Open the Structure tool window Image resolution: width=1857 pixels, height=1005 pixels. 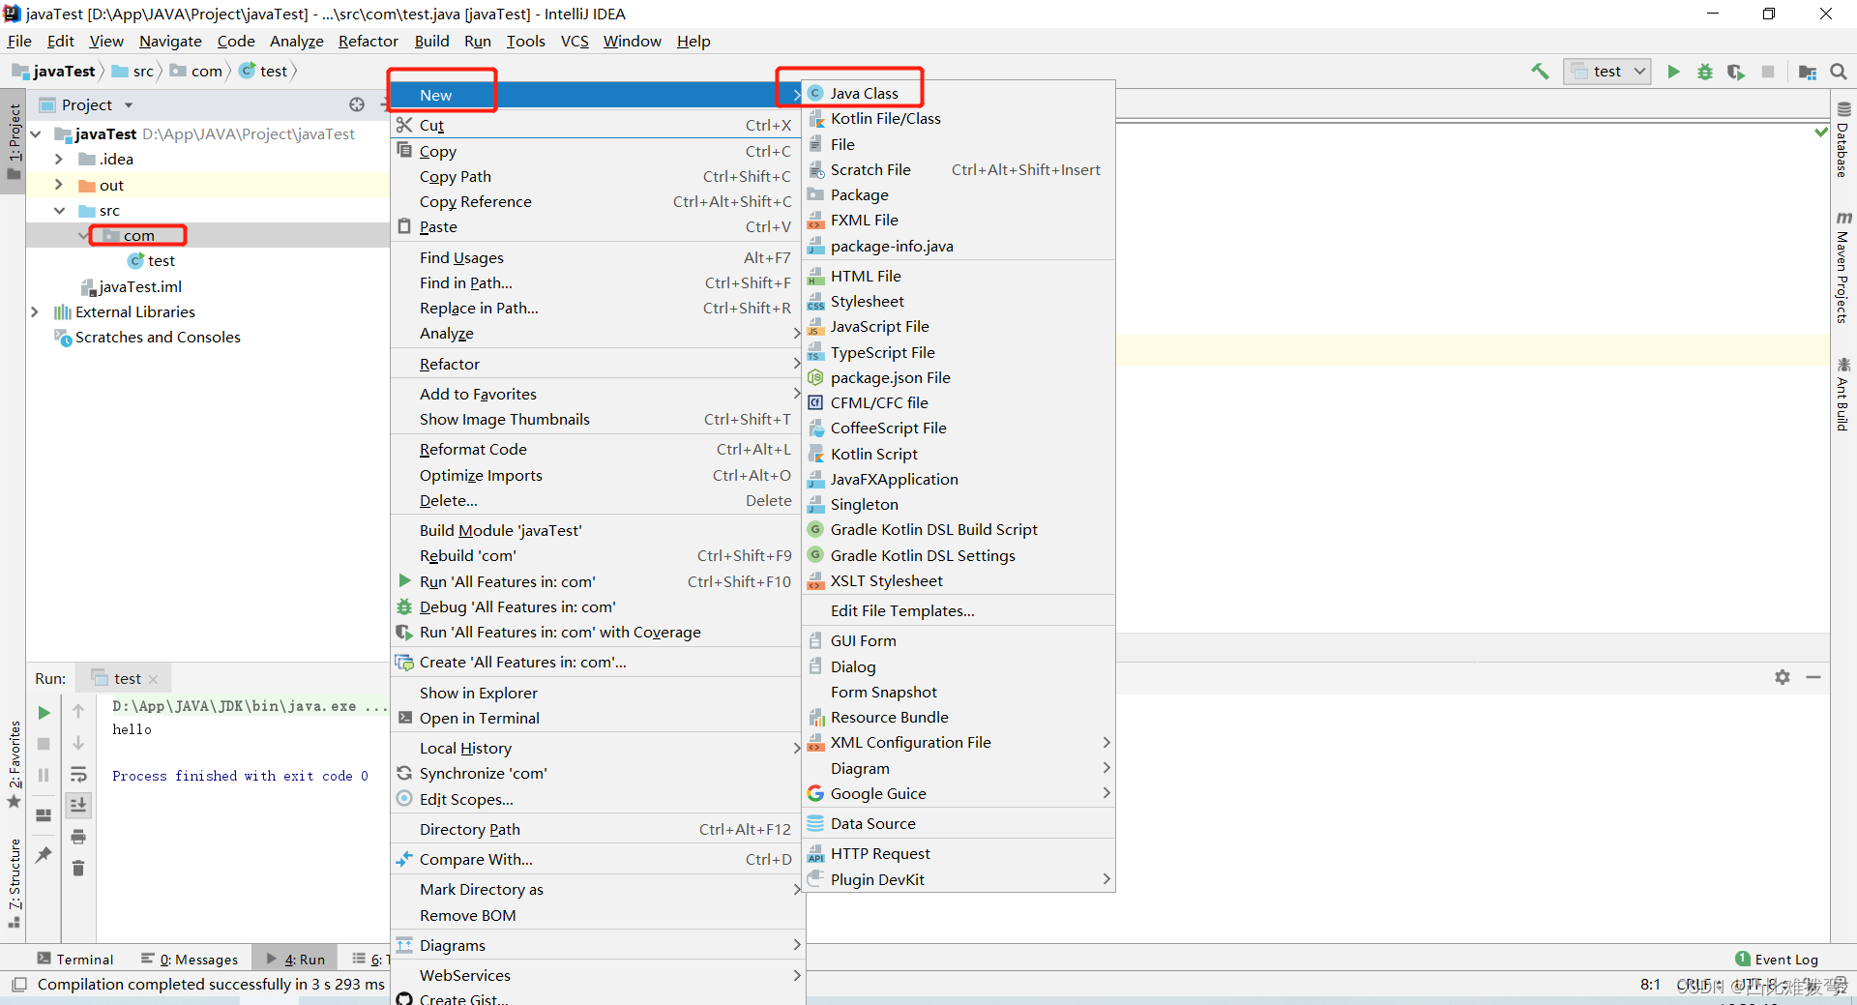coord(15,882)
